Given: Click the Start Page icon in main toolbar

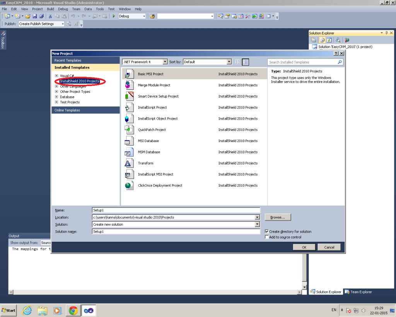Looking at the screenshot, I should [x=254, y=16].
